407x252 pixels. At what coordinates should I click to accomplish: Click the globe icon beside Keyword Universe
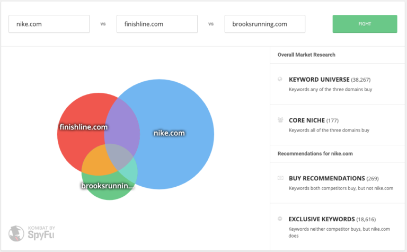[x=280, y=80]
